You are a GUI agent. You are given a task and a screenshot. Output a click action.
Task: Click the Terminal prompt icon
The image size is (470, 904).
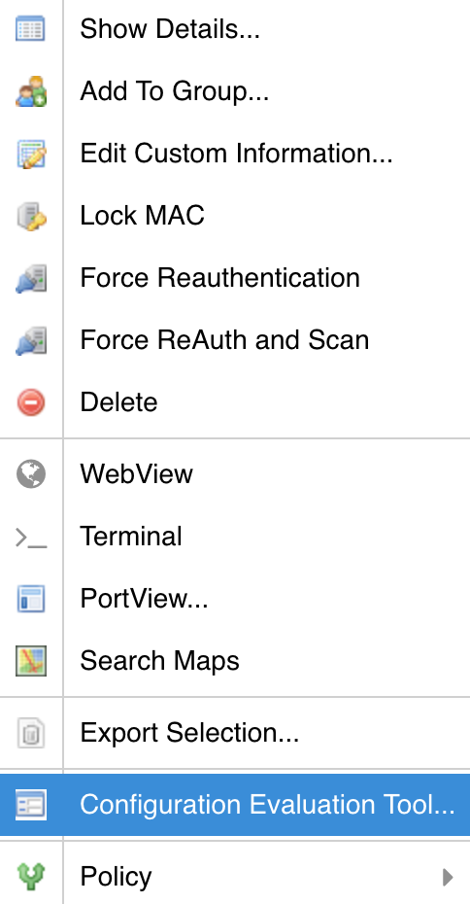pyautogui.click(x=30, y=538)
